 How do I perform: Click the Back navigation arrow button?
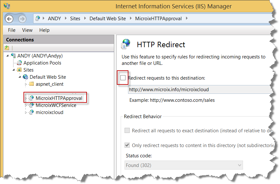click(x=9, y=19)
